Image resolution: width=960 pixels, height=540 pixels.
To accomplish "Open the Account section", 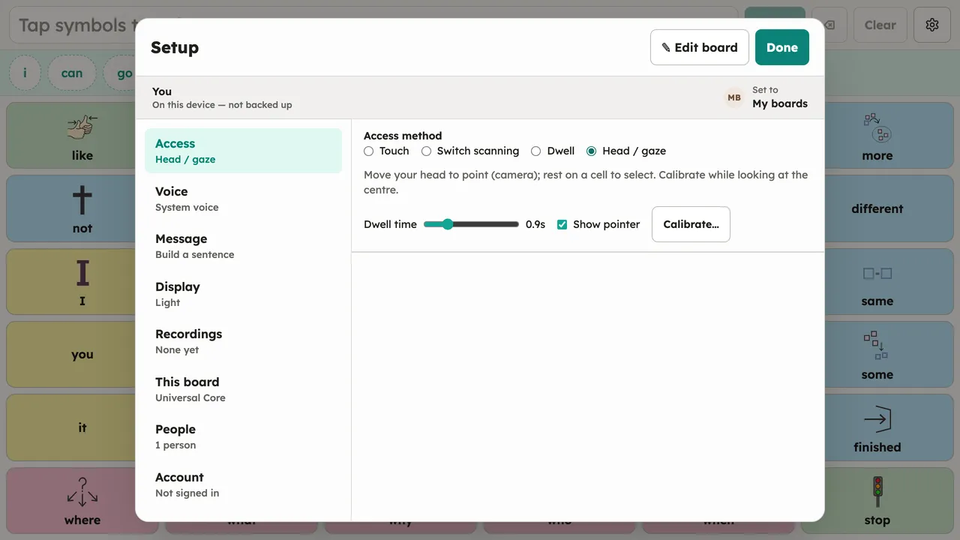I will 243,484.
